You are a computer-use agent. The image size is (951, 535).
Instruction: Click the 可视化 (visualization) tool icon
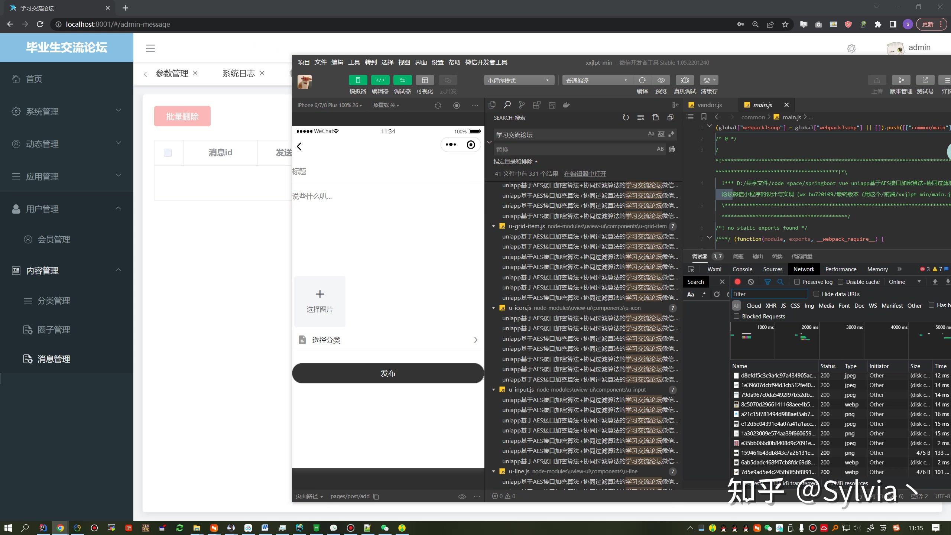[x=425, y=80]
